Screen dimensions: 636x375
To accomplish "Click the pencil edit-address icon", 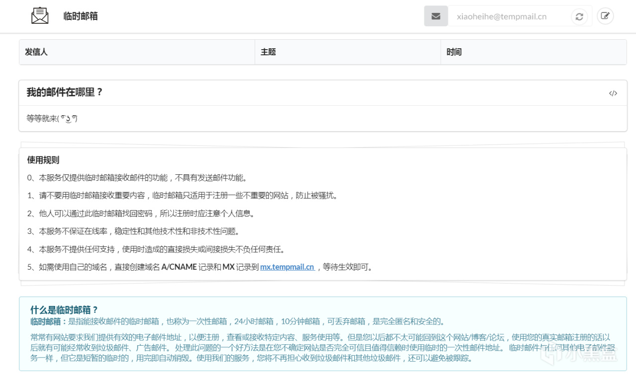I will 605,16.
